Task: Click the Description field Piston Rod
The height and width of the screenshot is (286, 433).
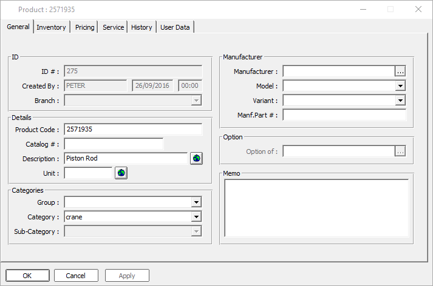Action: point(126,158)
